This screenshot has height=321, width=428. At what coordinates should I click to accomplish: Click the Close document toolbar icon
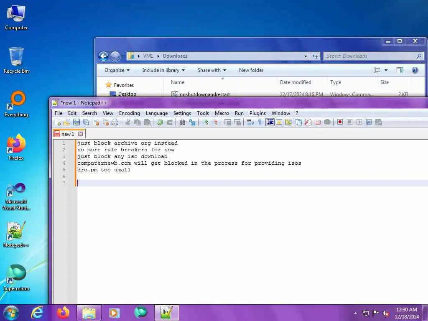(96, 122)
